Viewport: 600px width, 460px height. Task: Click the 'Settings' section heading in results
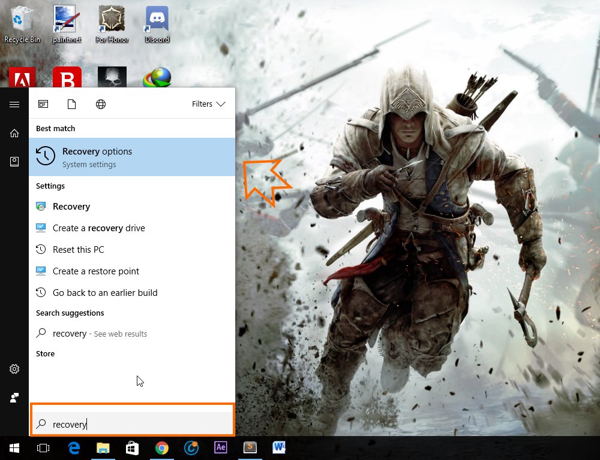pos(50,186)
